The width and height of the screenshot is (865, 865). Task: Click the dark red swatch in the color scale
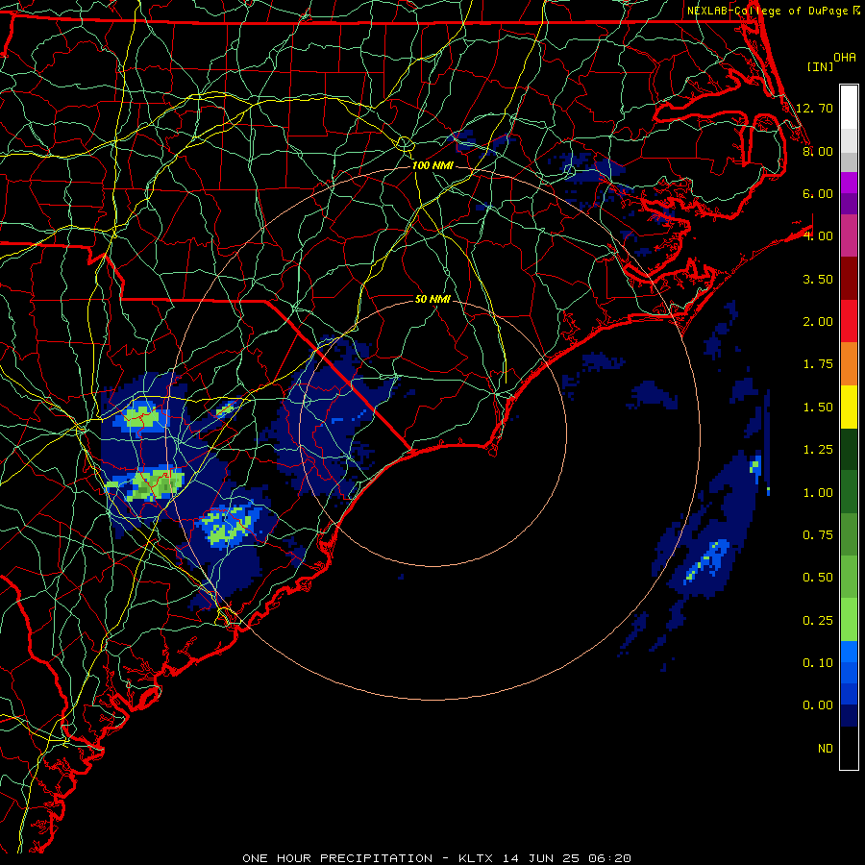coord(849,279)
